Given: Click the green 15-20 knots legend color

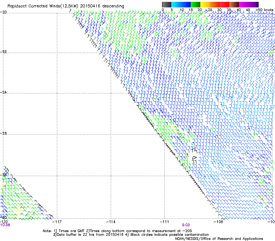Looking at the screenshot, I should 195,4.
